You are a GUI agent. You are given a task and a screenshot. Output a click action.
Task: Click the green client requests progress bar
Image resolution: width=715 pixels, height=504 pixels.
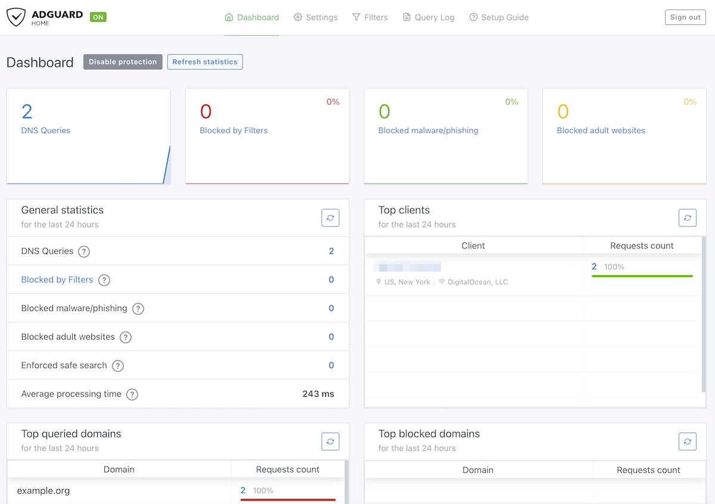pos(642,276)
